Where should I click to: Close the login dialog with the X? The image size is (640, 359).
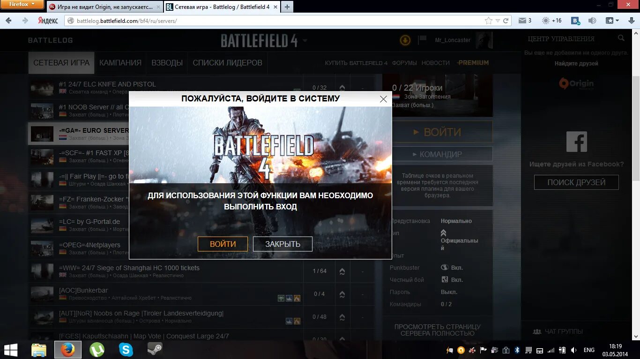click(383, 99)
